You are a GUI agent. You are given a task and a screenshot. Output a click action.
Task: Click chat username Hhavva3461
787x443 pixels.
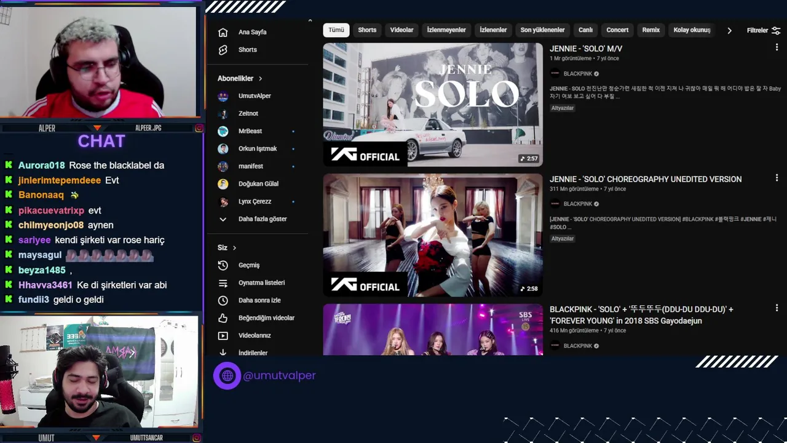[45, 285]
